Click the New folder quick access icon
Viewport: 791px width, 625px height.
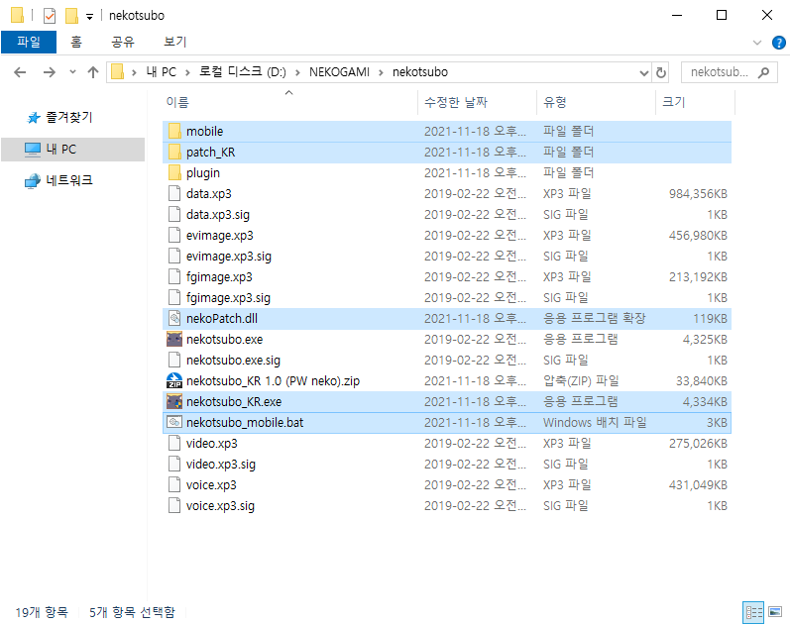point(71,16)
